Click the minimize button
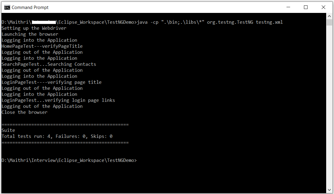The height and width of the screenshot is (194, 334). [x=288, y=7]
